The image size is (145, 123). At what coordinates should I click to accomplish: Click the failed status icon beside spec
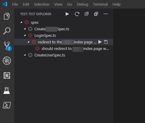(x=27, y=22)
